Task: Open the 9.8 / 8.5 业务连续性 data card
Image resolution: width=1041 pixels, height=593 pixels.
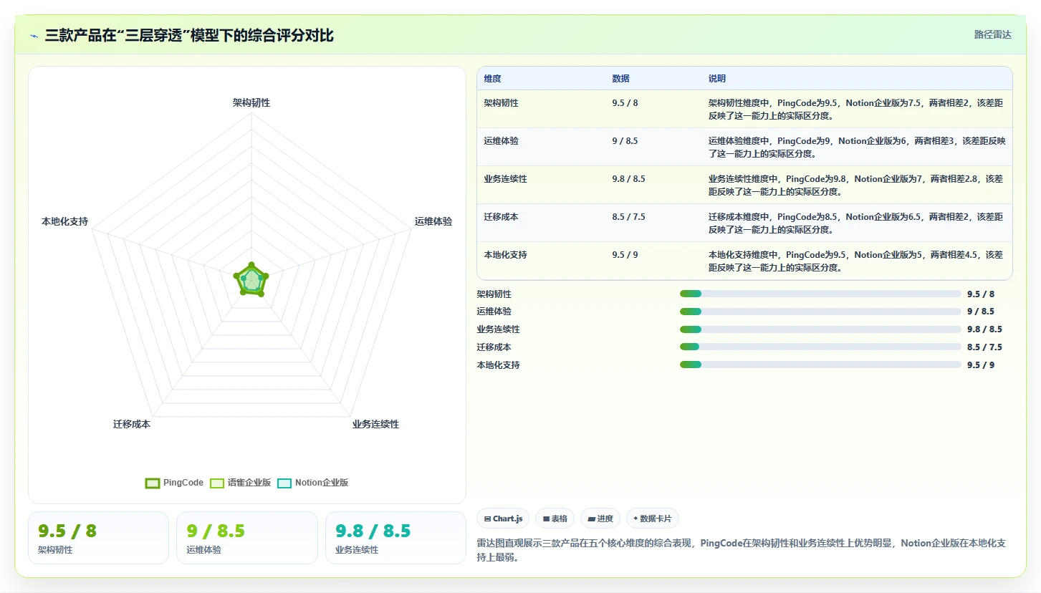Action: coord(395,538)
